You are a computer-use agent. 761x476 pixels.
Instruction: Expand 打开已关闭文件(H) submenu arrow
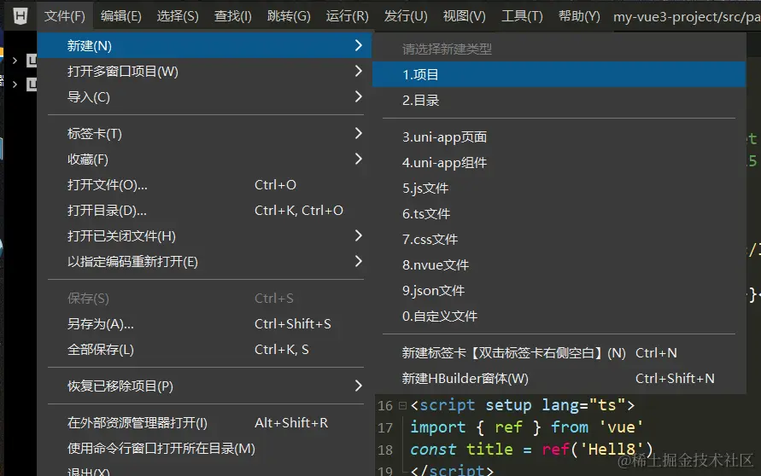(358, 236)
